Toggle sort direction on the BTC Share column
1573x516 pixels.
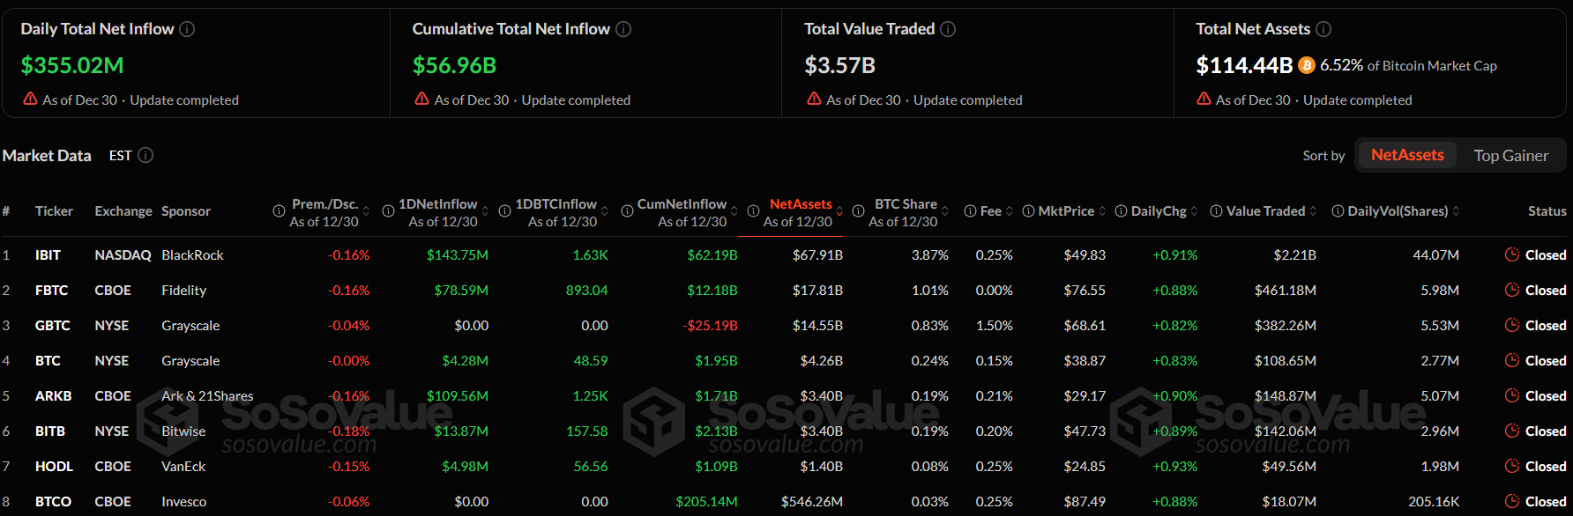(944, 211)
